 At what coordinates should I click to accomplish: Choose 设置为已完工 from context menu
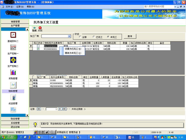73,49
